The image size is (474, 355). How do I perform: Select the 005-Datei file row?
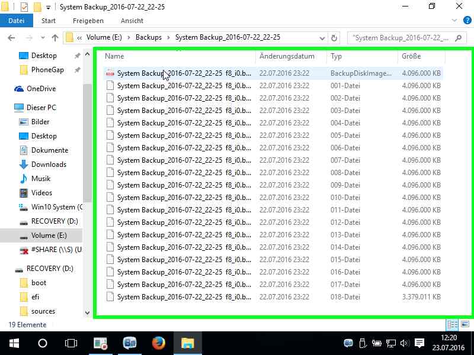pyautogui.click(x=273, y=135)
